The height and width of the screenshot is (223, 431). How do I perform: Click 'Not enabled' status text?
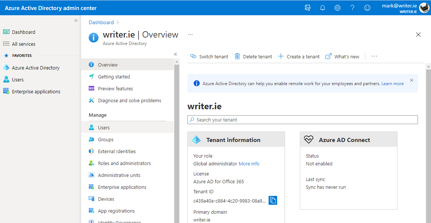click(319, 164)
